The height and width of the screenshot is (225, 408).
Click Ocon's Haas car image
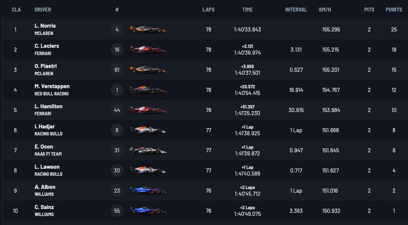tap(148, 150)
